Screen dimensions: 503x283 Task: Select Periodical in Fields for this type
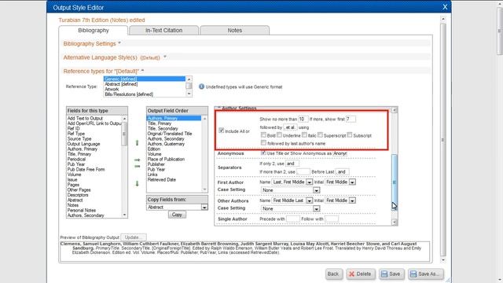pos(76,159)
